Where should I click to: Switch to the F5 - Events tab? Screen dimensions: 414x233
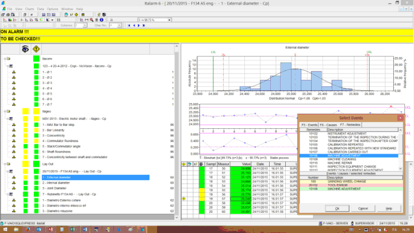pos(309,125)
